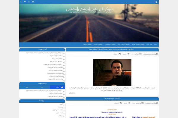Open first link under پیوندها links panel
Viewport: 178px width, 118px height.
(x=61, y=104)
